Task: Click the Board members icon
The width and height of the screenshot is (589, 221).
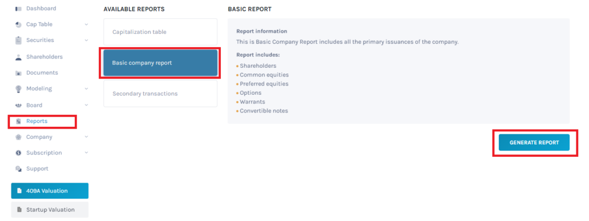Action: click(18, 106)
